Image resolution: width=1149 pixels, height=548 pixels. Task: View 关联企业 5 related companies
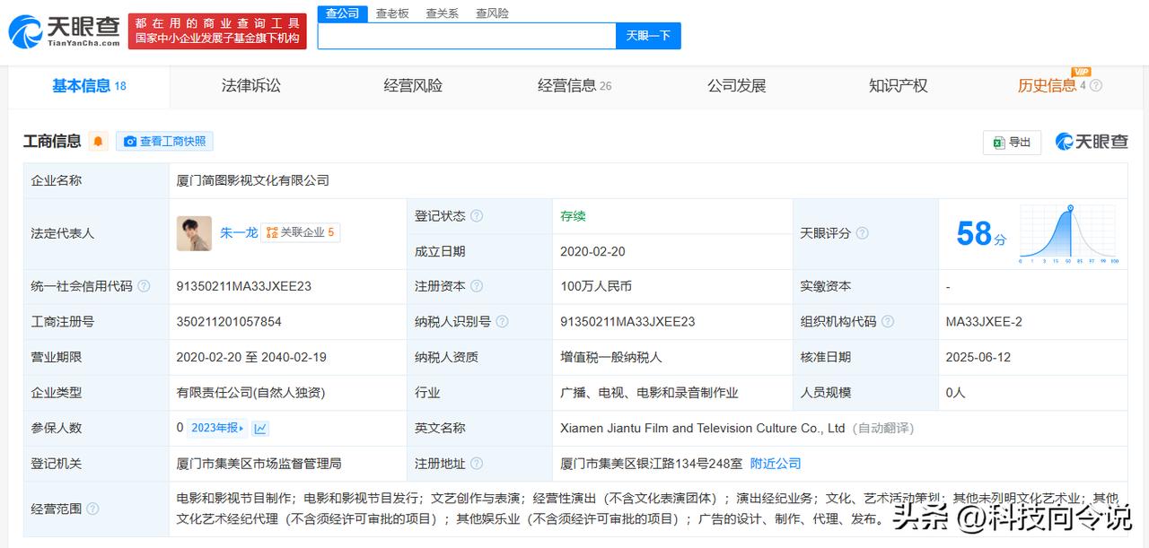tap(300, 232)
